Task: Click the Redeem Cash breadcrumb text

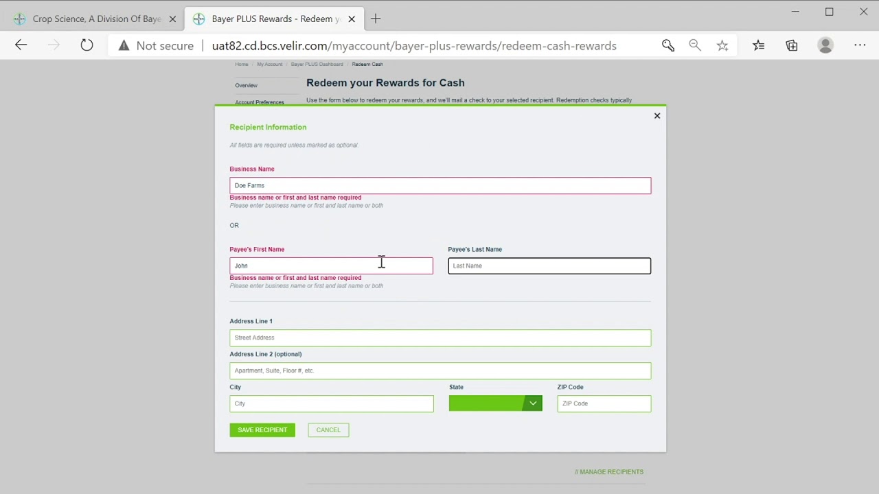Action: [367, 64]
